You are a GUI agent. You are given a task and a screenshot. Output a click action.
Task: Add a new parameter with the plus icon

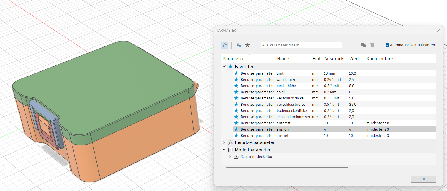tap(355, 45)
